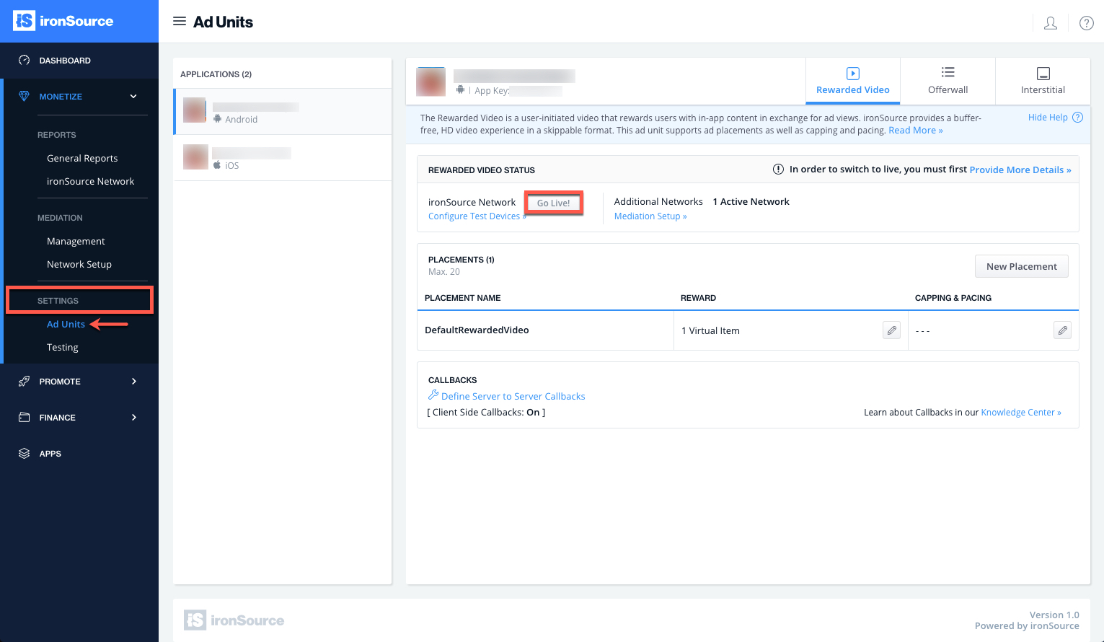Open Provide More Details link
1104x642 pixels.
(1020, 170)
